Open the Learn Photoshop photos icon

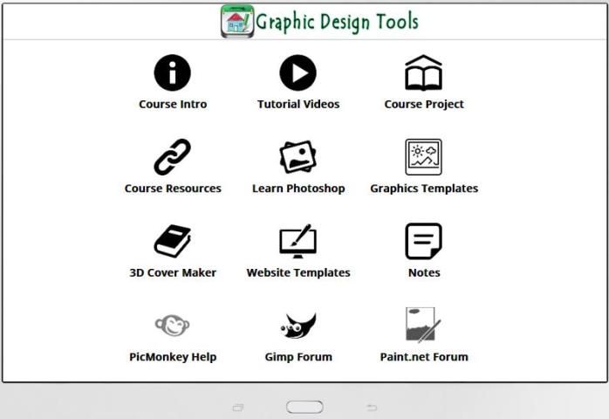pyautogui.click(x=298, y=157)
